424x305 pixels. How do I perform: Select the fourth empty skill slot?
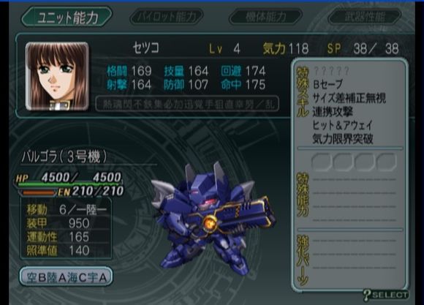tap(386, 162)
